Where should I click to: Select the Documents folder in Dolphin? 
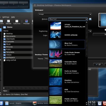coord(11,36)
